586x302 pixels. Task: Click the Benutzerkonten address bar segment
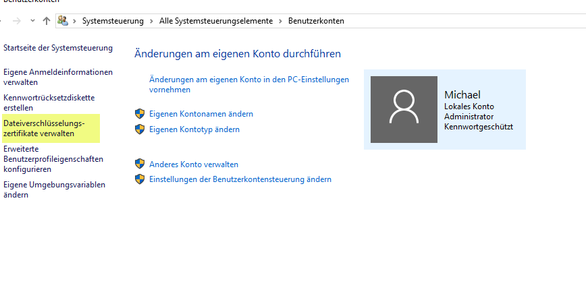[x=316, y=21]
